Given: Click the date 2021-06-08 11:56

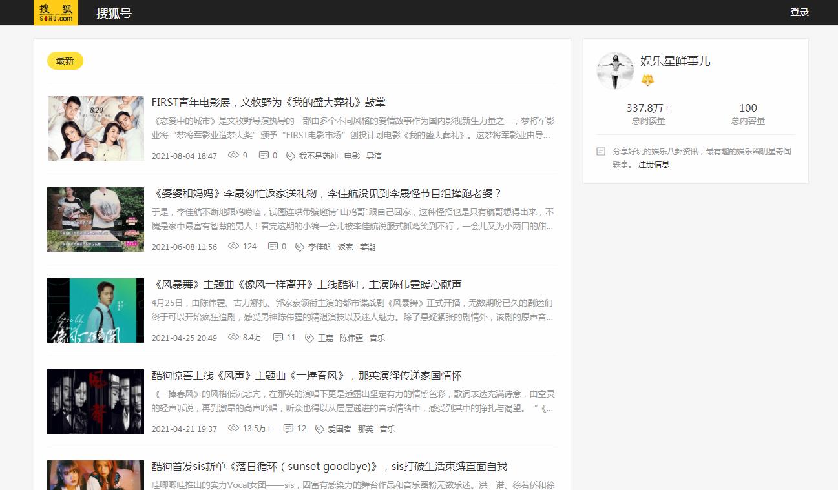Looking at the screenshot, I should 184,247.
